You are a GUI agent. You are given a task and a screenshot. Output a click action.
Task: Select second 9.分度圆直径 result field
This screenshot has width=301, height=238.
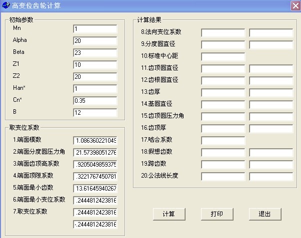point(271,45)
